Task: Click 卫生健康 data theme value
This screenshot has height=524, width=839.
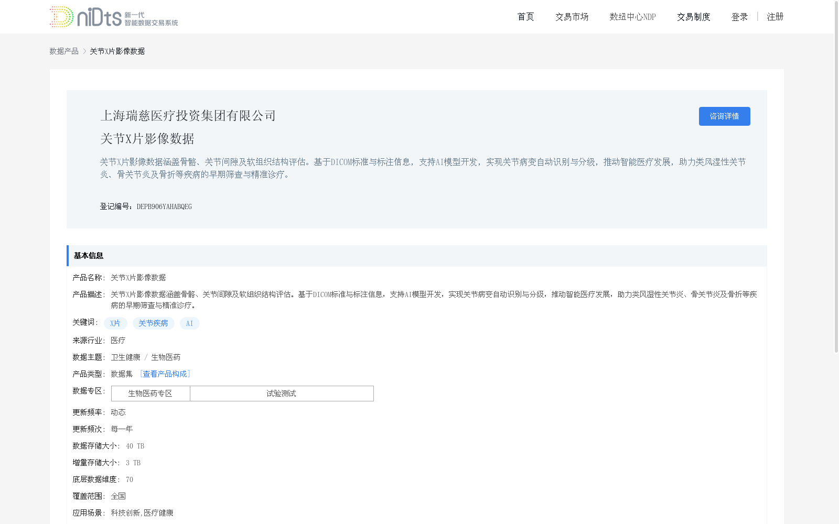Action: (x=125, y=357)
